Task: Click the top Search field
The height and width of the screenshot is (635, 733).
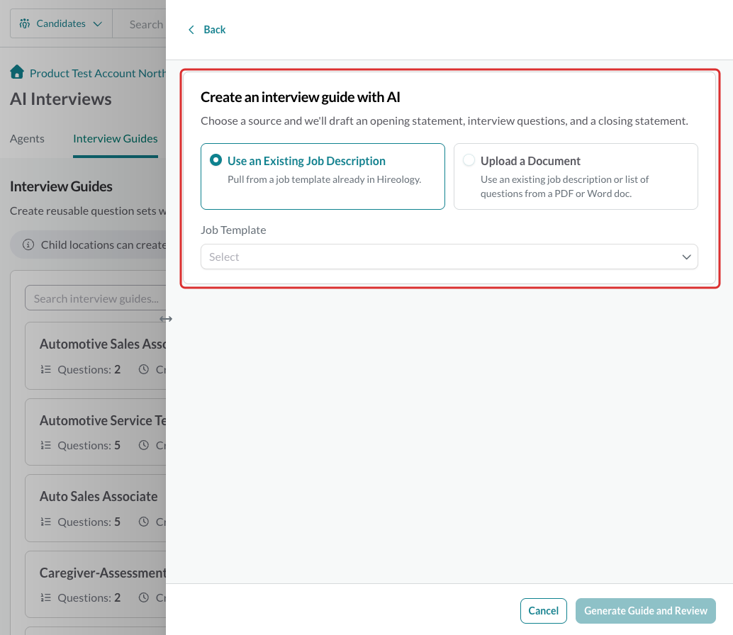Action: pos(140,24)
